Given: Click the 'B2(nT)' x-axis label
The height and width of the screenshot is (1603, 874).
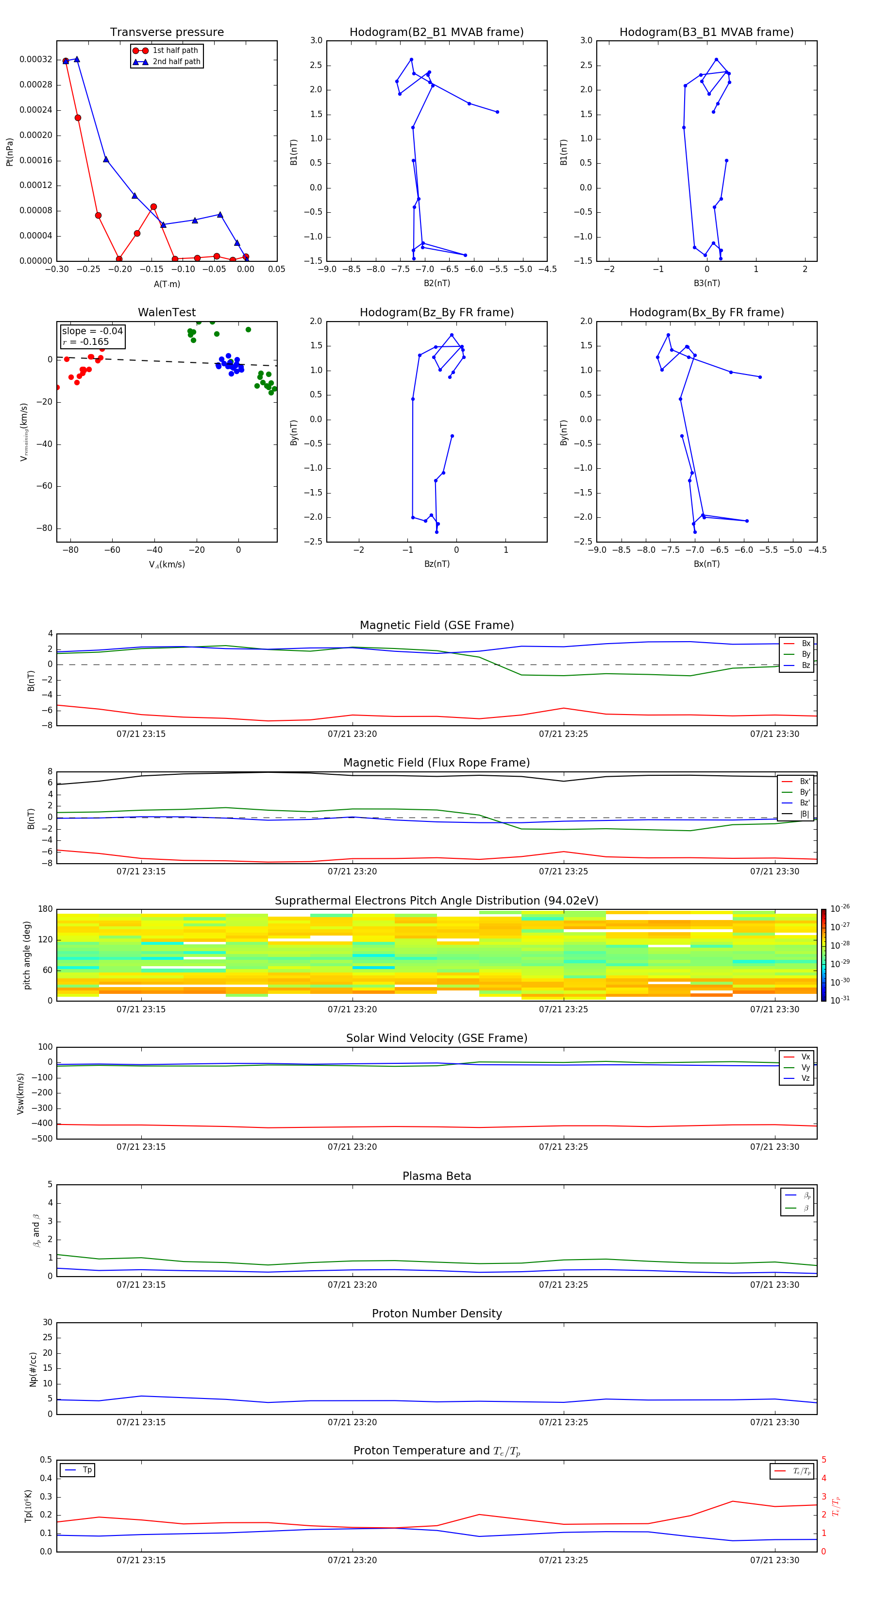Looking at the screenshot, I should (437, 283).
